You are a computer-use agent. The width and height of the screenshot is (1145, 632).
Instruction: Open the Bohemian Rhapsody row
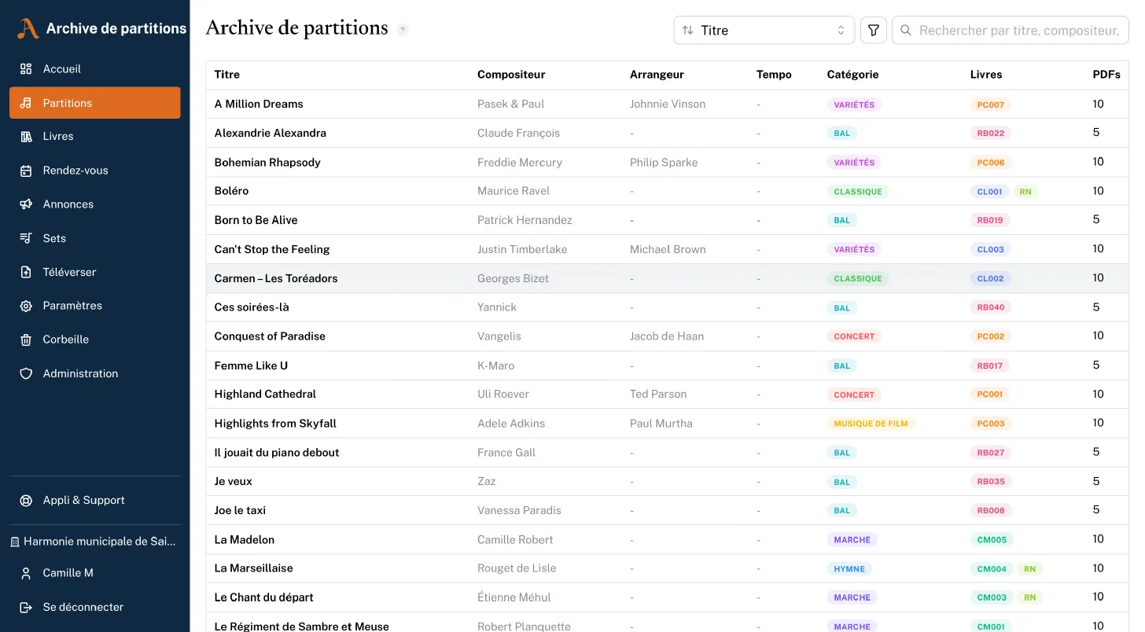(x=667, y=163)
